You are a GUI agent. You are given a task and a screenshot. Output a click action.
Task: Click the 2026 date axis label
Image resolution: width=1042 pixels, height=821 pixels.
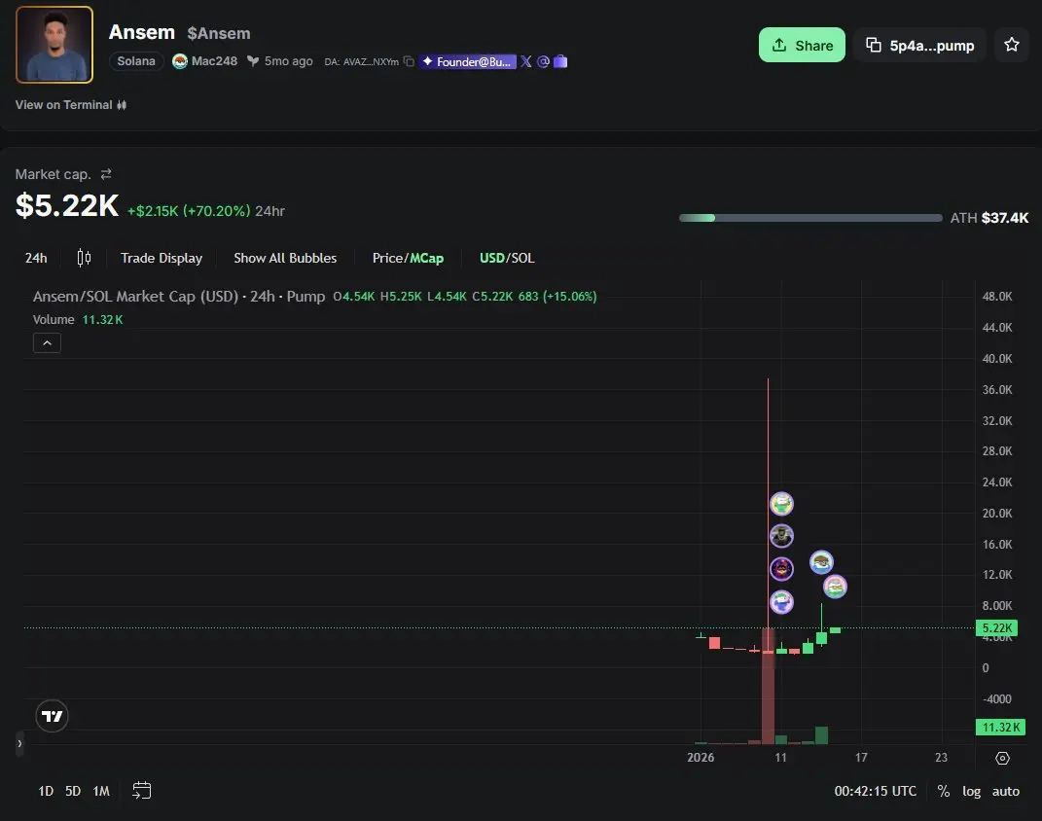point(701,757)
